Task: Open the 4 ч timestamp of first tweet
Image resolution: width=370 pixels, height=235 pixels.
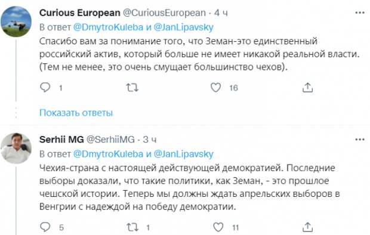Action: 221,13
